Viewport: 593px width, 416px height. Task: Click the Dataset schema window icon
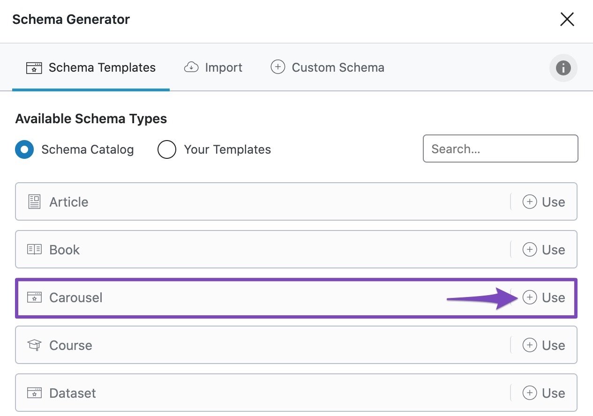[x=34, y=393]
